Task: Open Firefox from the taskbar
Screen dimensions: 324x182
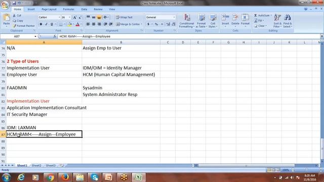Action: pyautogui.click(x=65, y=177)
